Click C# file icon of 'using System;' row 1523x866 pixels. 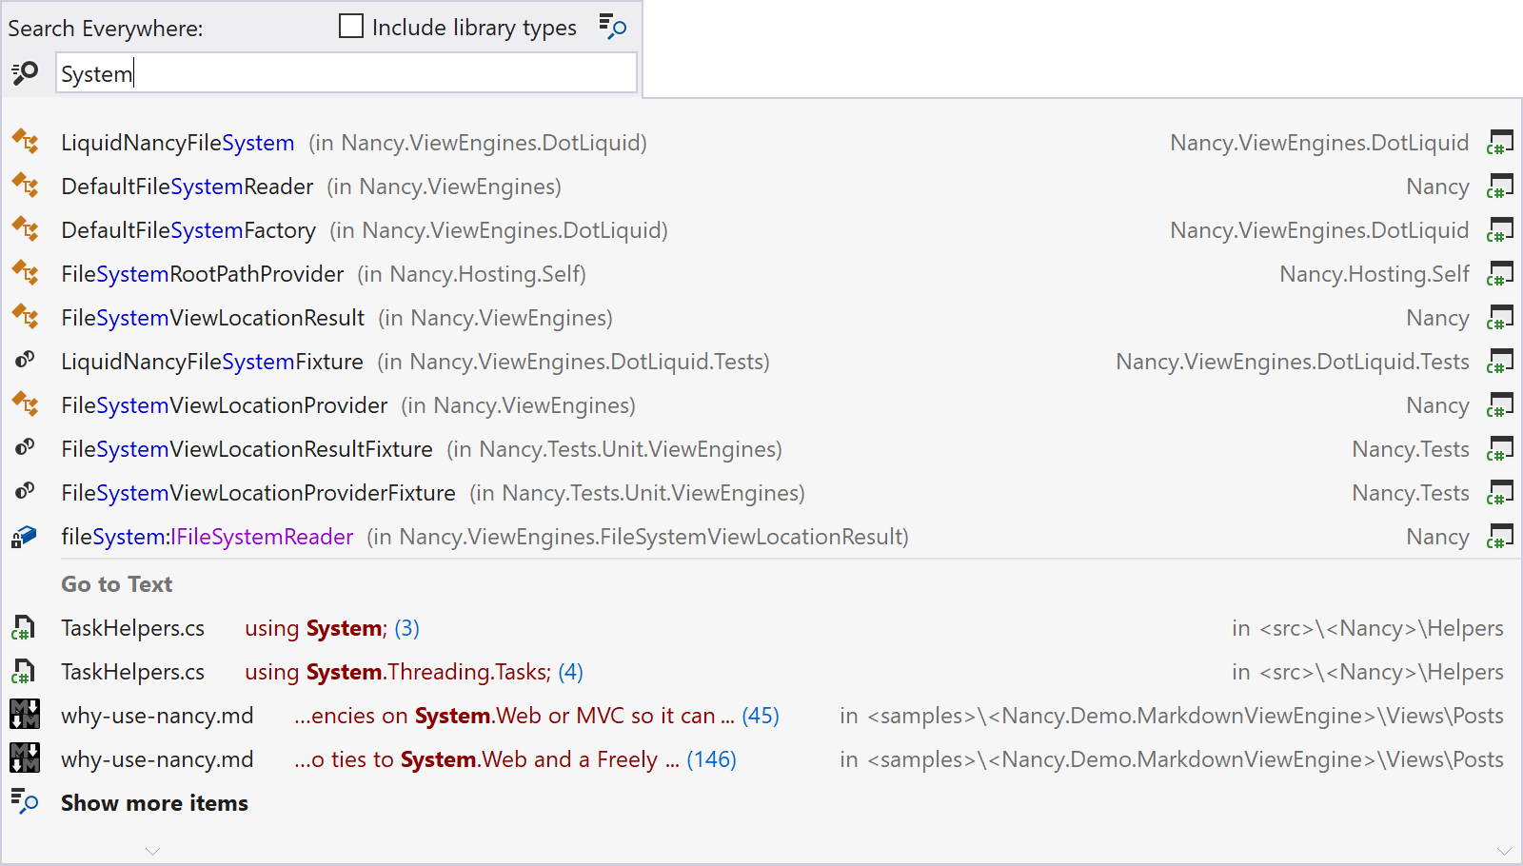pyautogui.click(x=24, y=628)
